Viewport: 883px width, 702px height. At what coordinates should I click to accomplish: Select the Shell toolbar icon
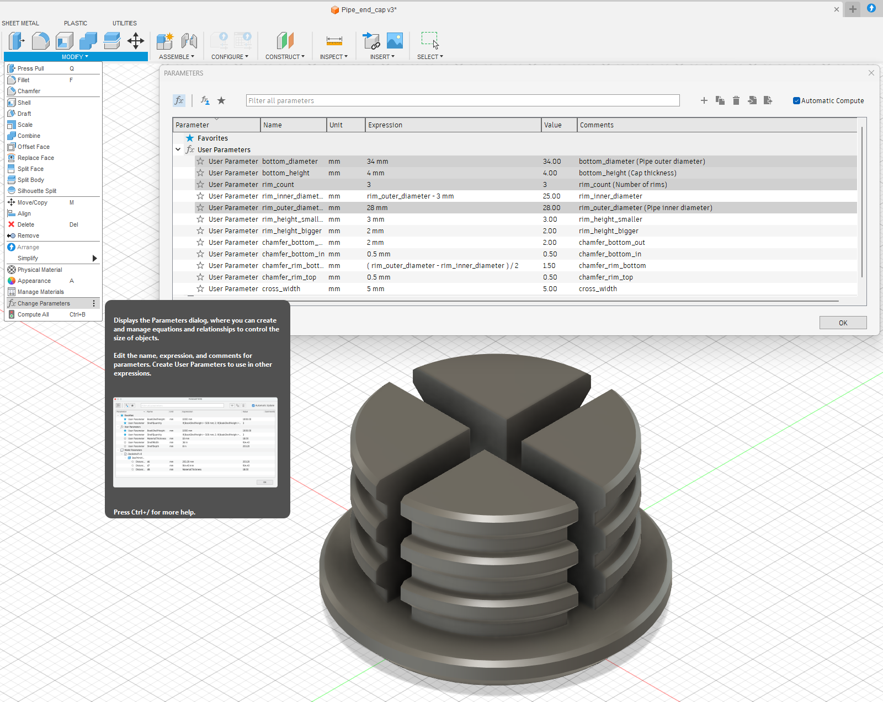coord(65,41)
